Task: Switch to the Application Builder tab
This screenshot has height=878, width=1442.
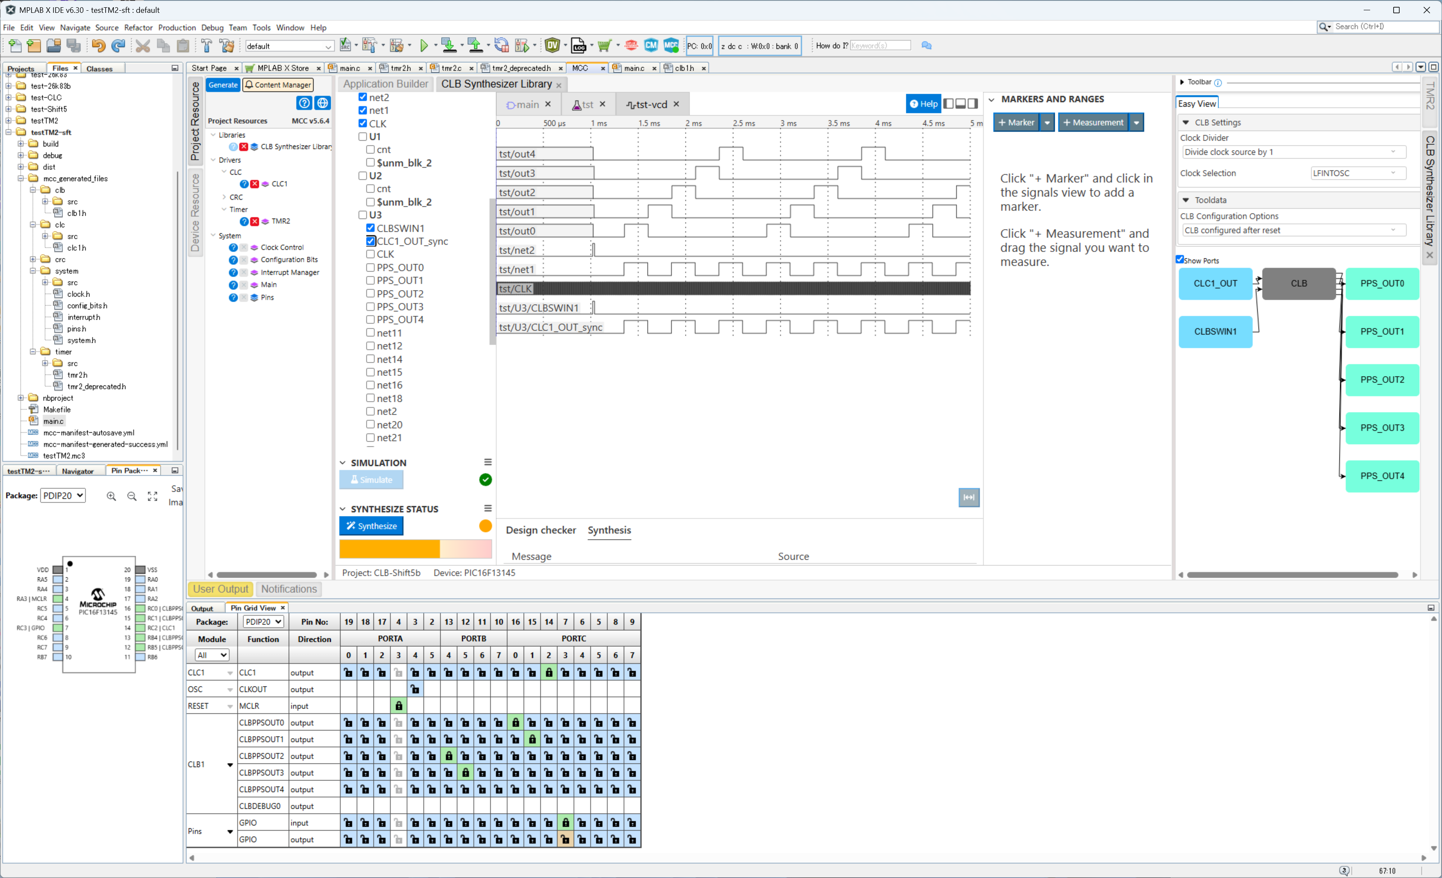Action: pyautogui.click(x=386, y=84)
